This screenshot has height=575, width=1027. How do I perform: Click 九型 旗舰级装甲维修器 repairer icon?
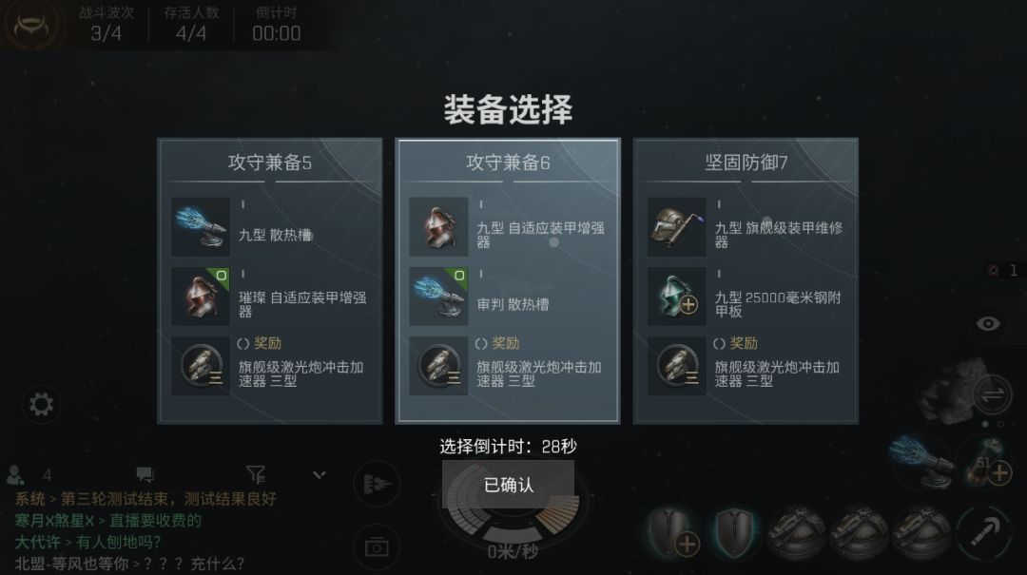[x=677, y=226]
